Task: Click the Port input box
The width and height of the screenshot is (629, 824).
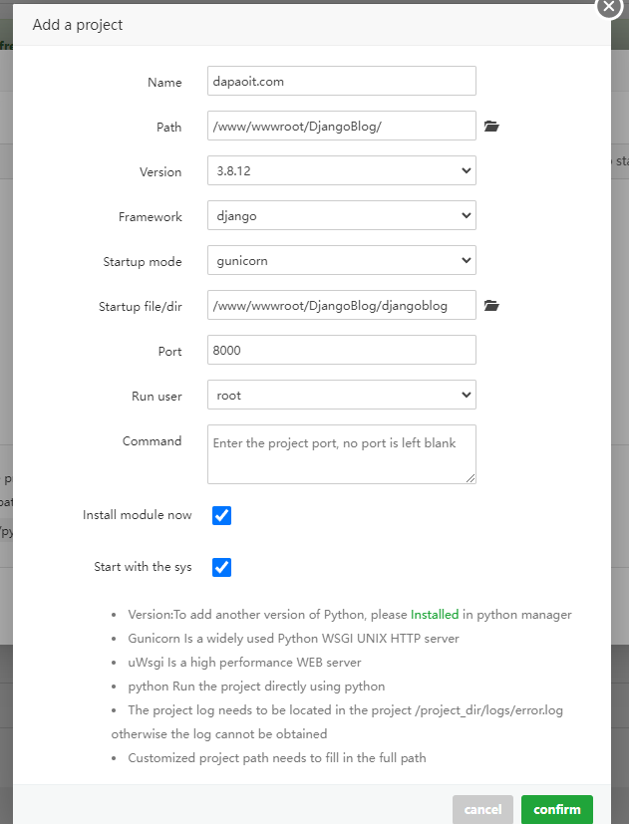Action: coord(341,350)
